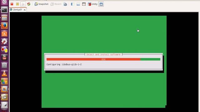Launch Terminal from the dock

click(x=4, y=10)
